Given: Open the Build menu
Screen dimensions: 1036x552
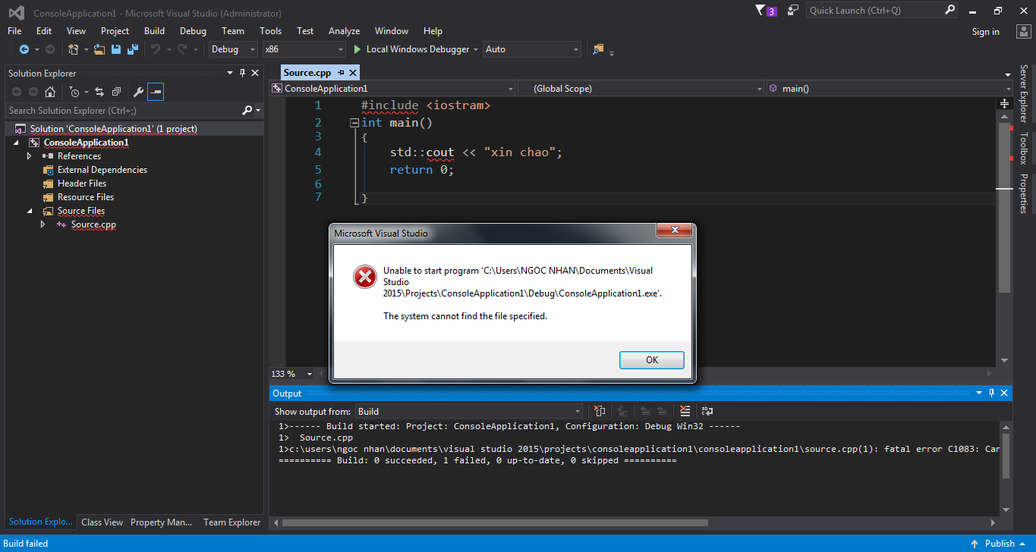Looking at the screenshot, I should [154, 31].
